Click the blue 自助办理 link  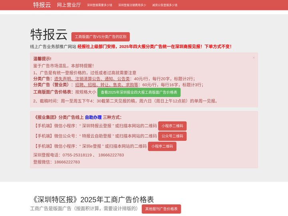(93, 117)
